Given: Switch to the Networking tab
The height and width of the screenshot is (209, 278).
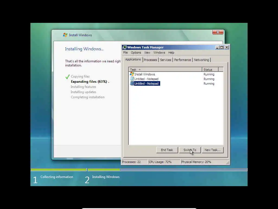Looking at the screenshot, I should [201, 60].
